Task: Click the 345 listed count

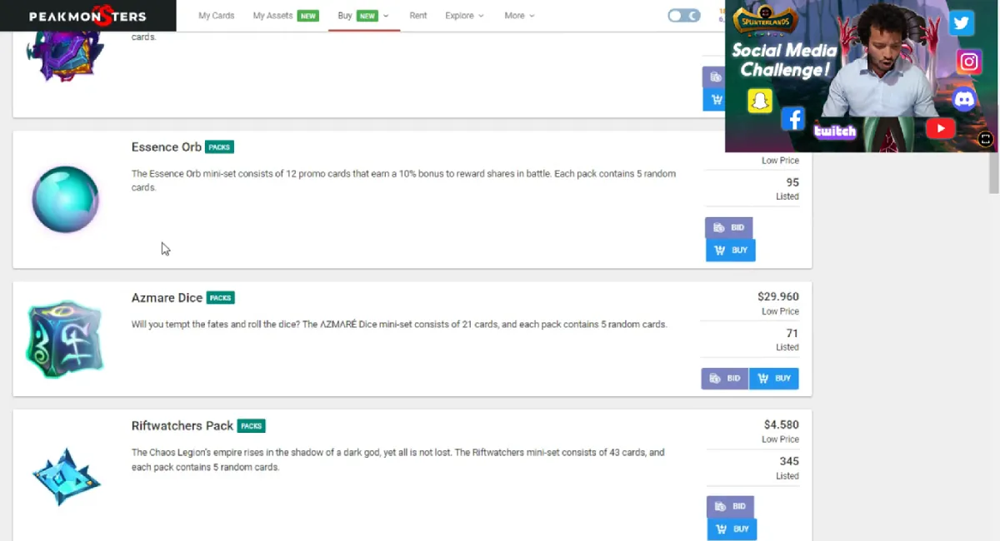Action: point(789,461)
